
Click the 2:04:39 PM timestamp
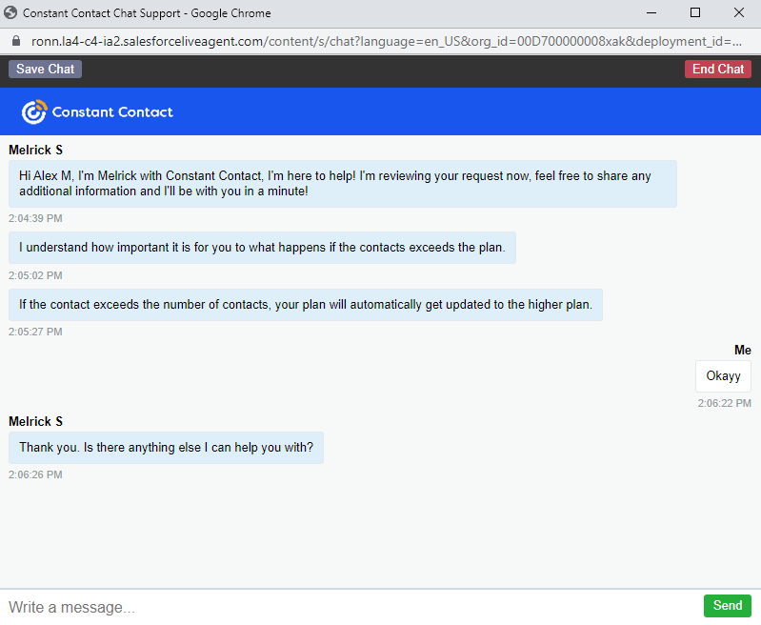pyautogui.click(x=35, y=218)
